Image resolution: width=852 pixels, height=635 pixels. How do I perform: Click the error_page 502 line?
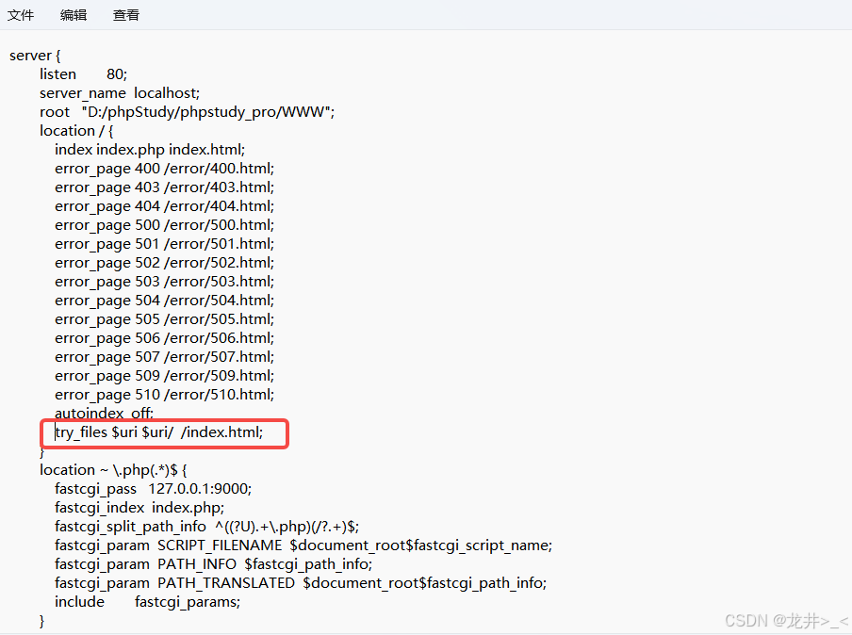tap(164, 263)
